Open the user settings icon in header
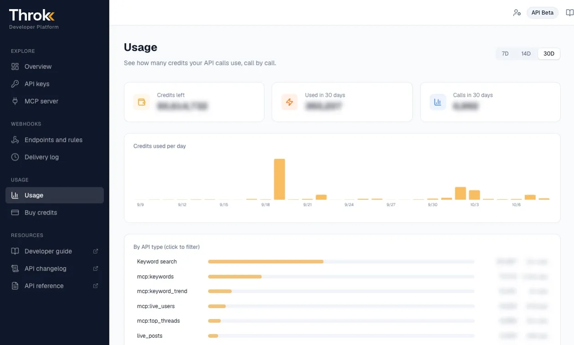 tap(517, 13)
